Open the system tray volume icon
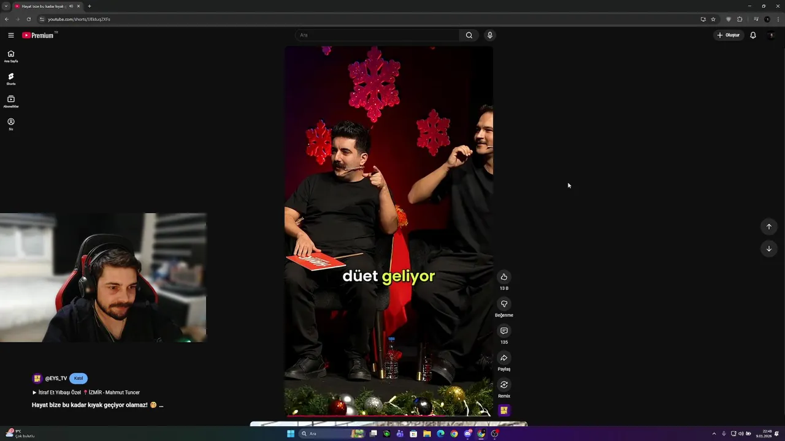 (x=741, y=434)
